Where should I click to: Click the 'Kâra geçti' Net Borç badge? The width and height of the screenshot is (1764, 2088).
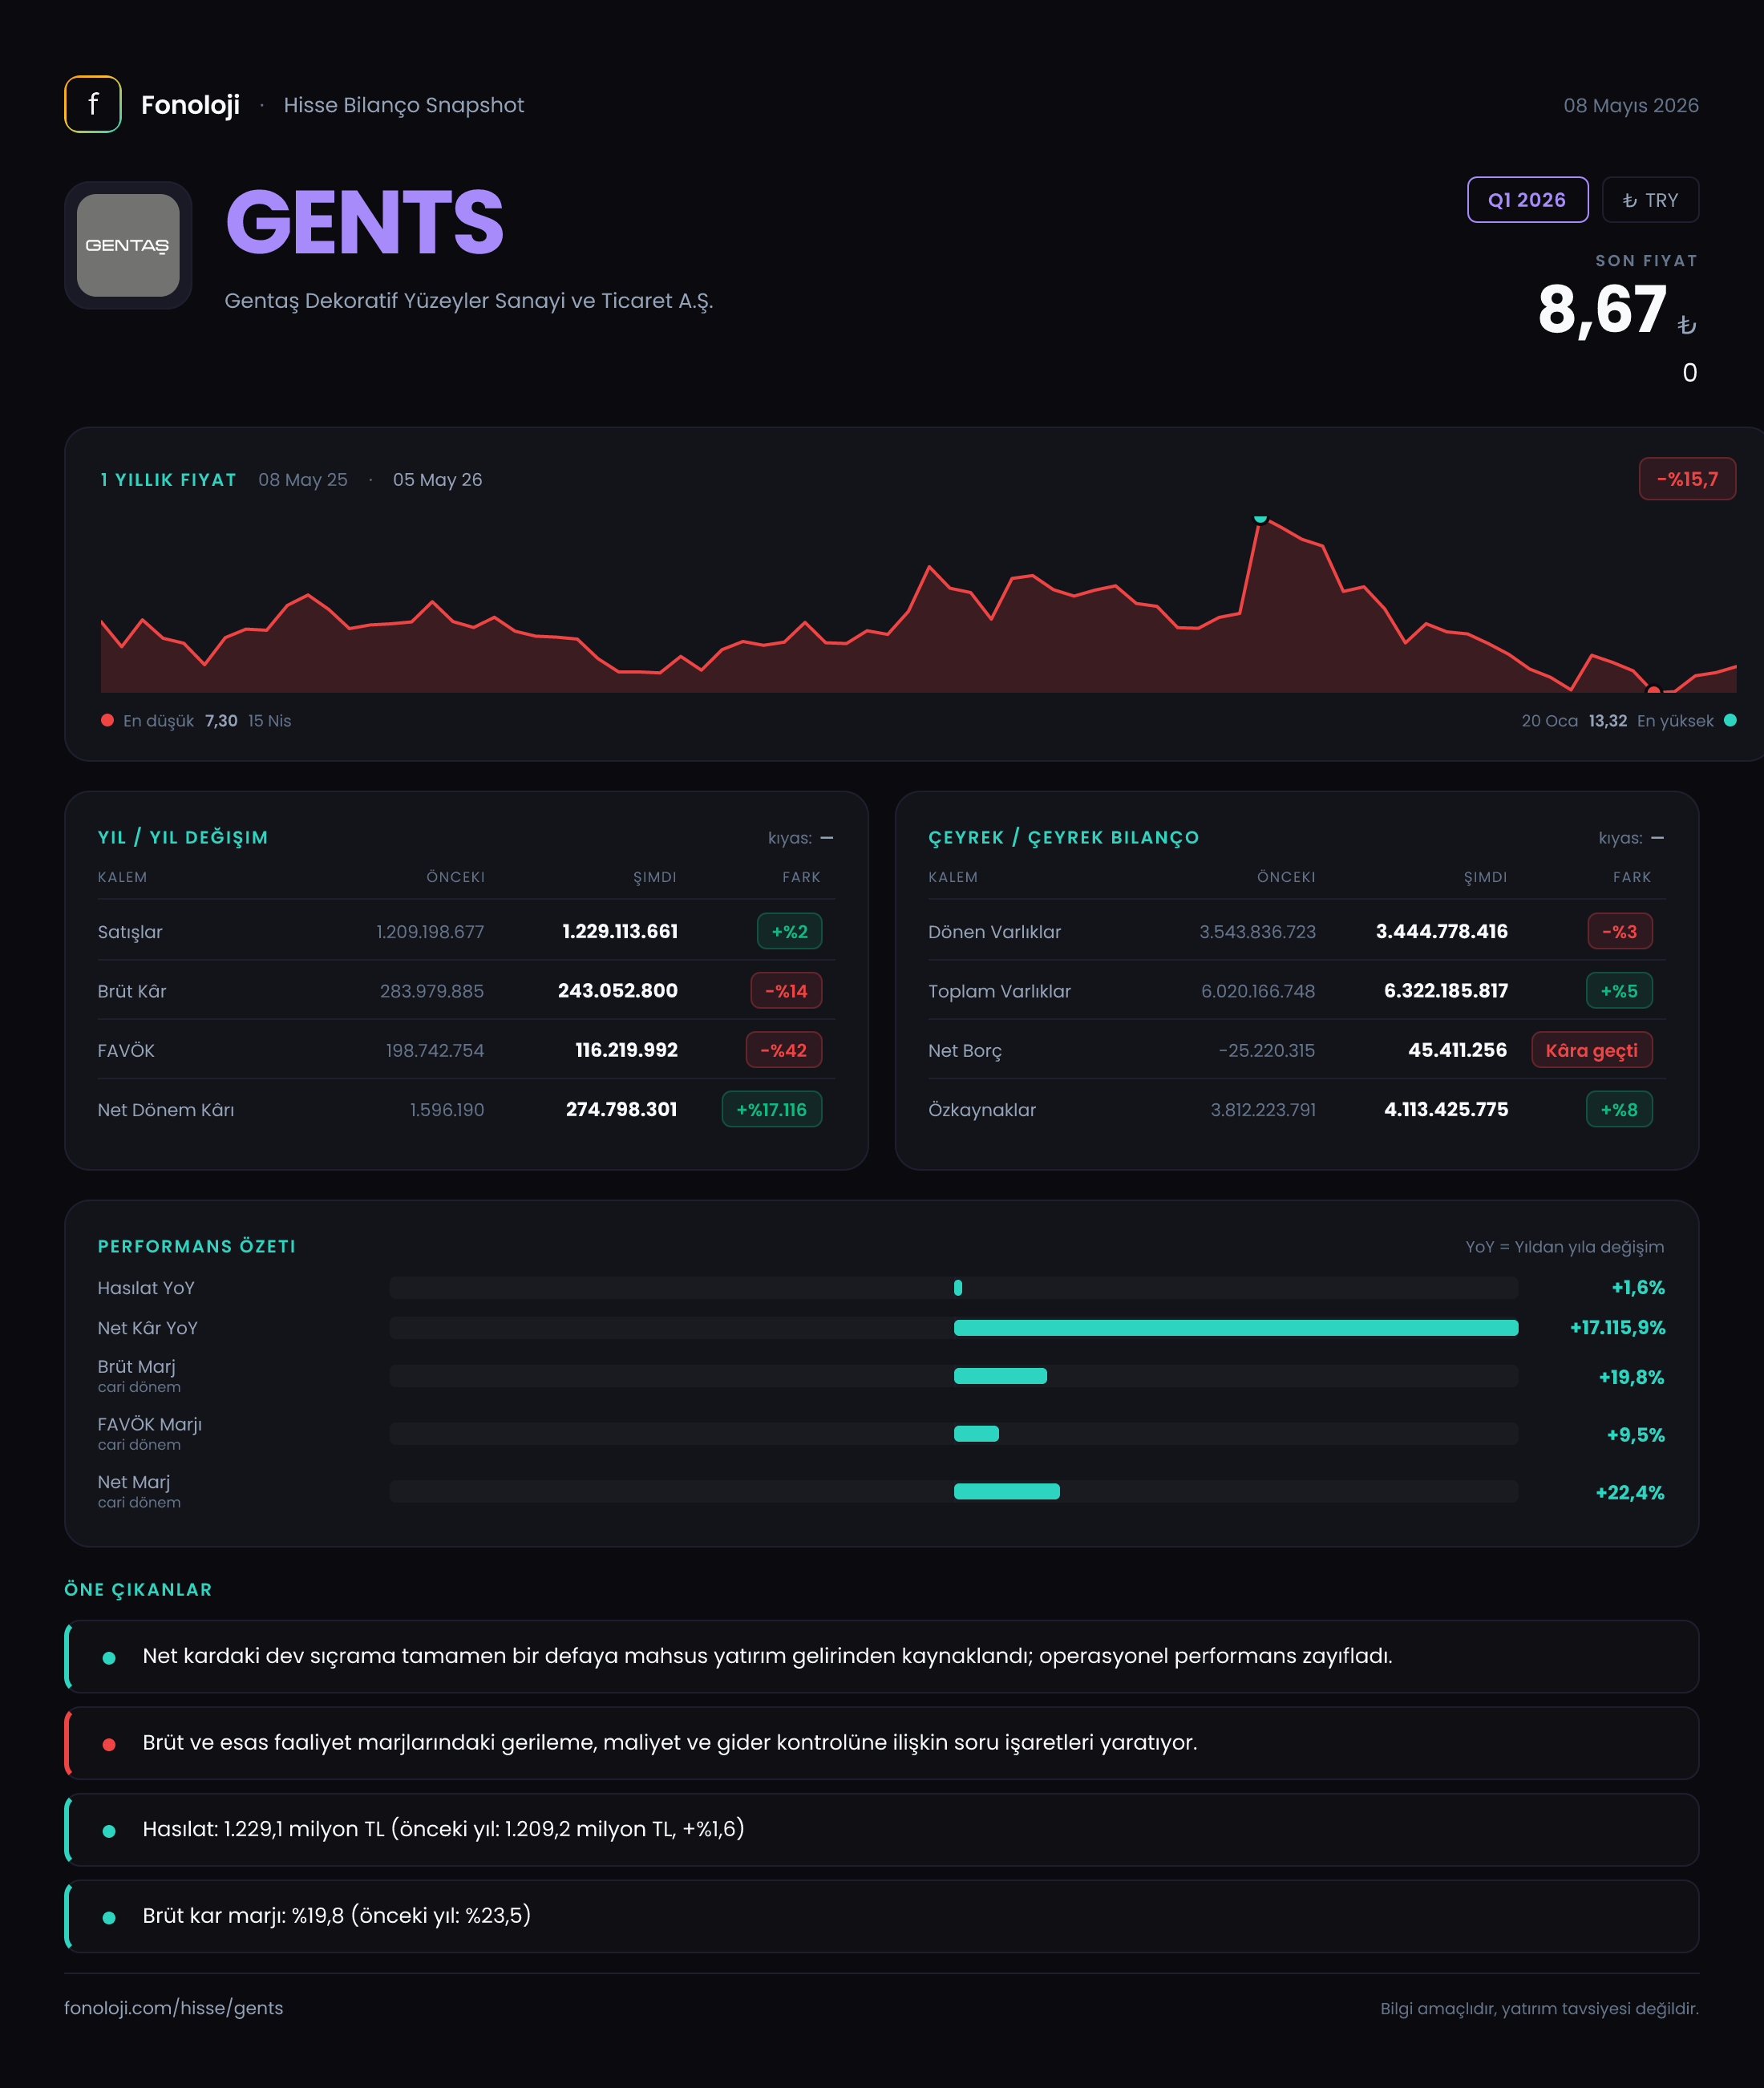(x=1592, y=1050)
